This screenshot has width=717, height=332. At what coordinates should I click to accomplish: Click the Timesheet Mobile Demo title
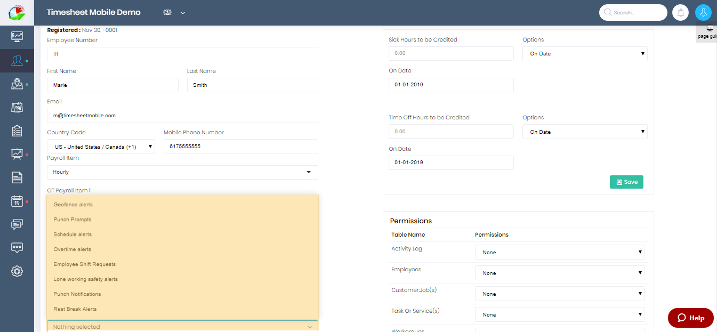tap(94, 12)
